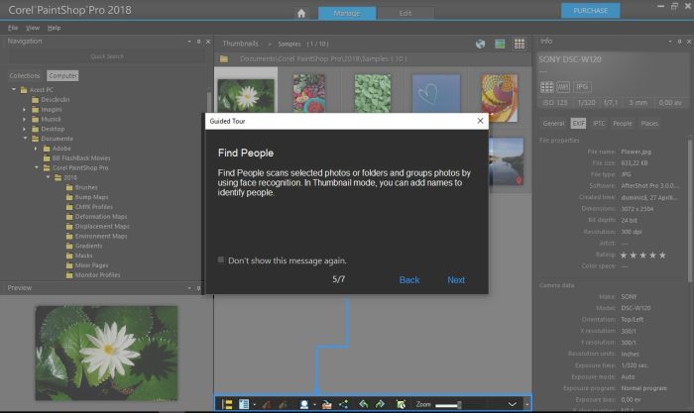Select the Computer tab in Navigation
694x413 pixels.
click(62, 75)
